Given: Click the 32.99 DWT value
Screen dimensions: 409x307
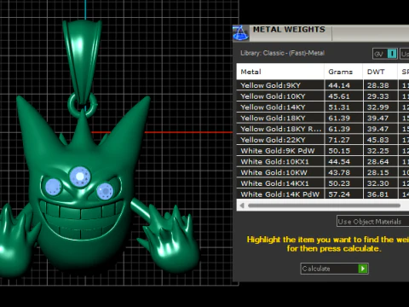Looking at the screenshot, I should (377, 107).
